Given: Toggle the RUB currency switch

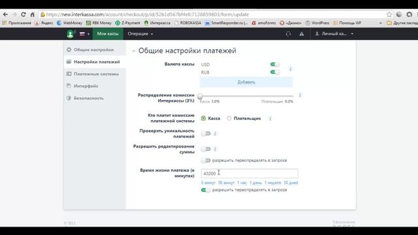Looking at the screenshot, I should coord(275,72).
